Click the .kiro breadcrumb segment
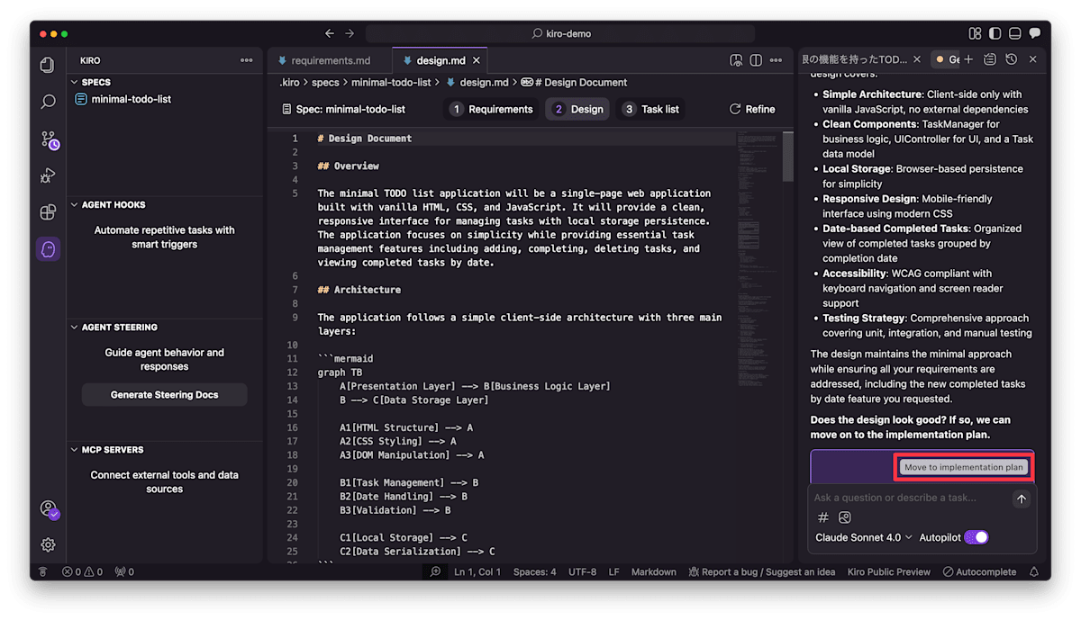 (289, 82)
